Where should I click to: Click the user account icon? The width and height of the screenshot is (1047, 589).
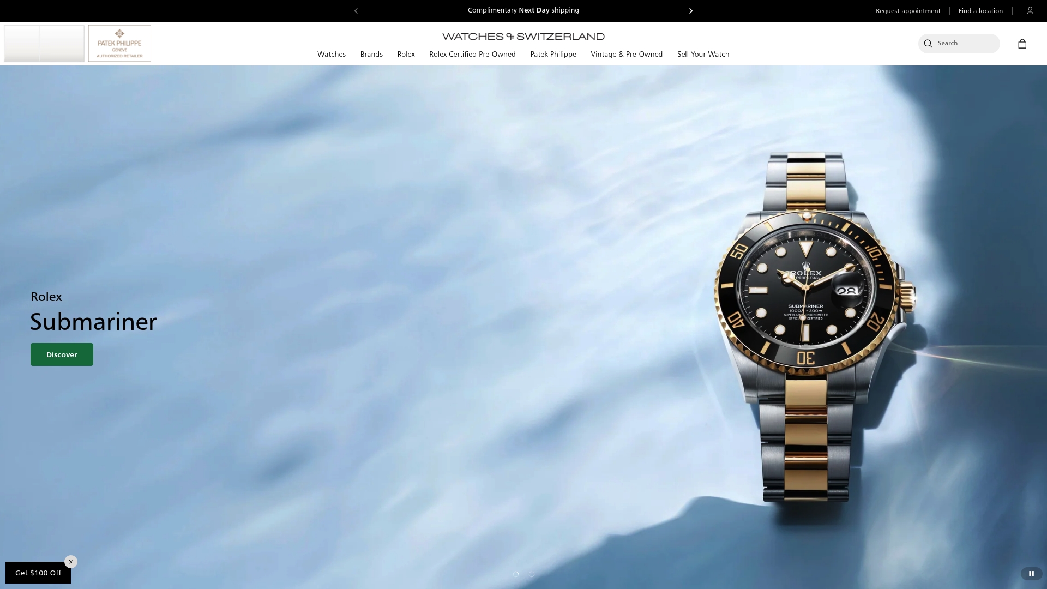click(x=1030, y=10)
